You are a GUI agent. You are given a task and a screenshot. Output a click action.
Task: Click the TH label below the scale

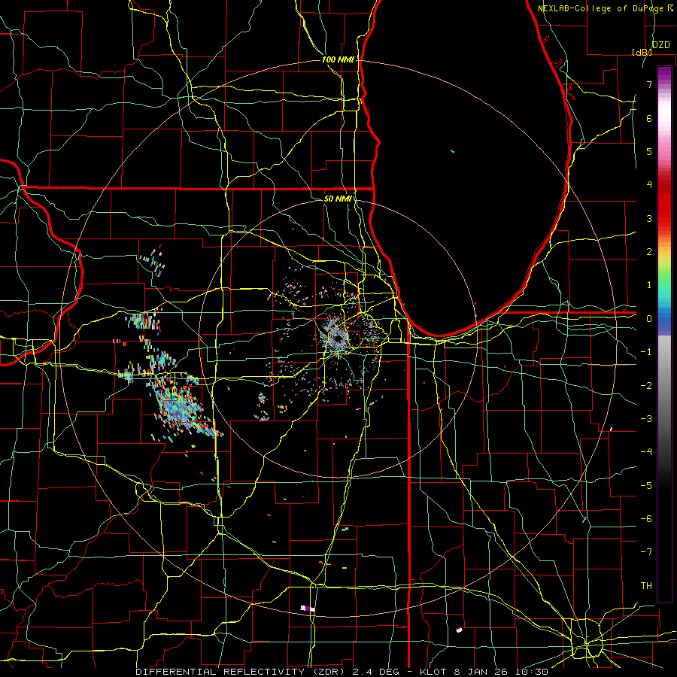pos(646,585)
